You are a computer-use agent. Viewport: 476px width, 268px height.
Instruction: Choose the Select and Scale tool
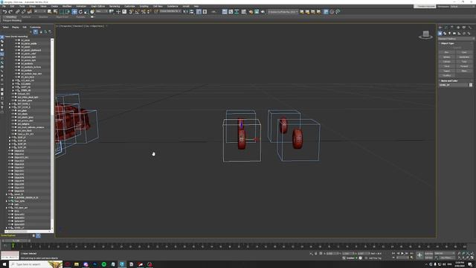point(86,12)
